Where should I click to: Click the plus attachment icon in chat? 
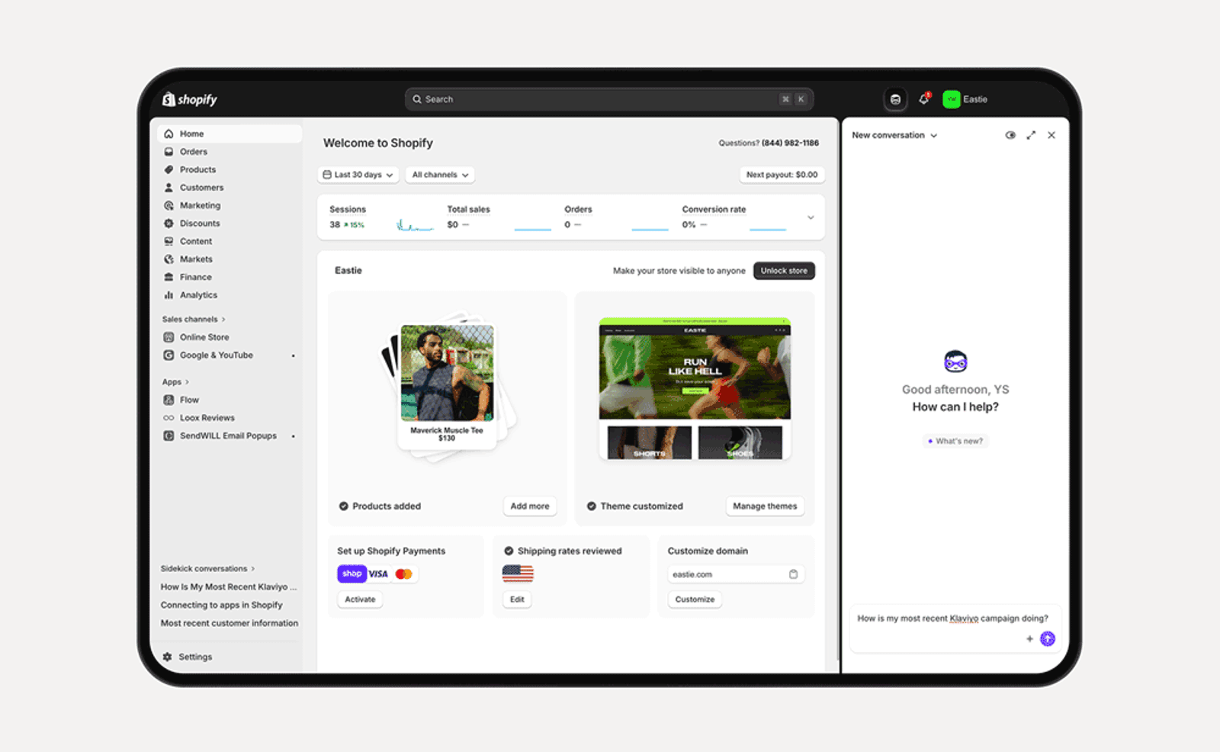pos(1029,639)
